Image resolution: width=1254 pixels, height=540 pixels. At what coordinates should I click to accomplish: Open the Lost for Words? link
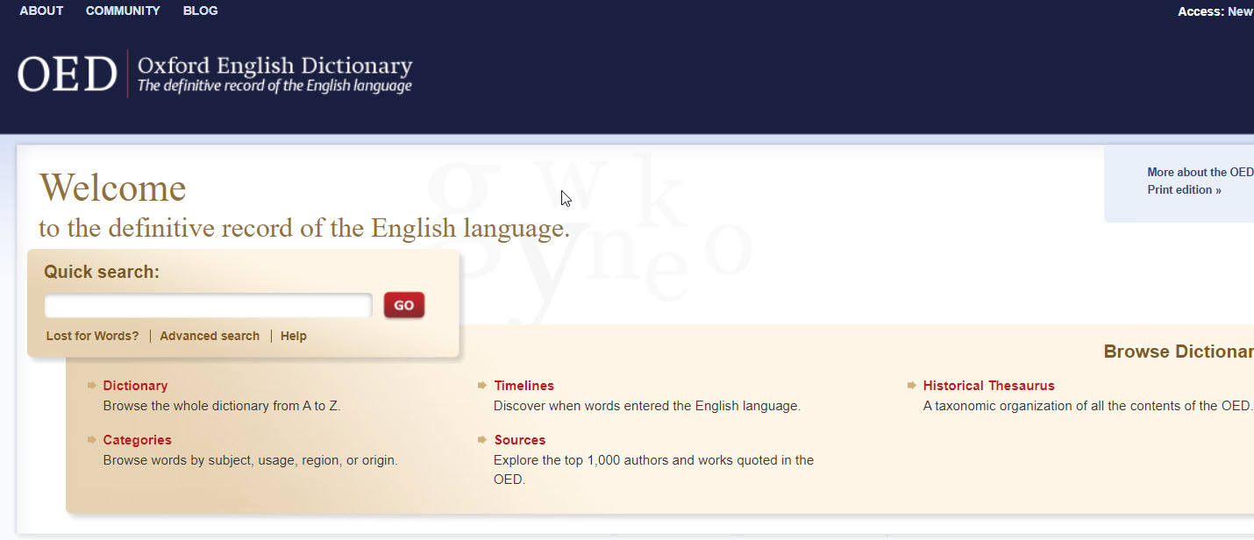(92, 336)
